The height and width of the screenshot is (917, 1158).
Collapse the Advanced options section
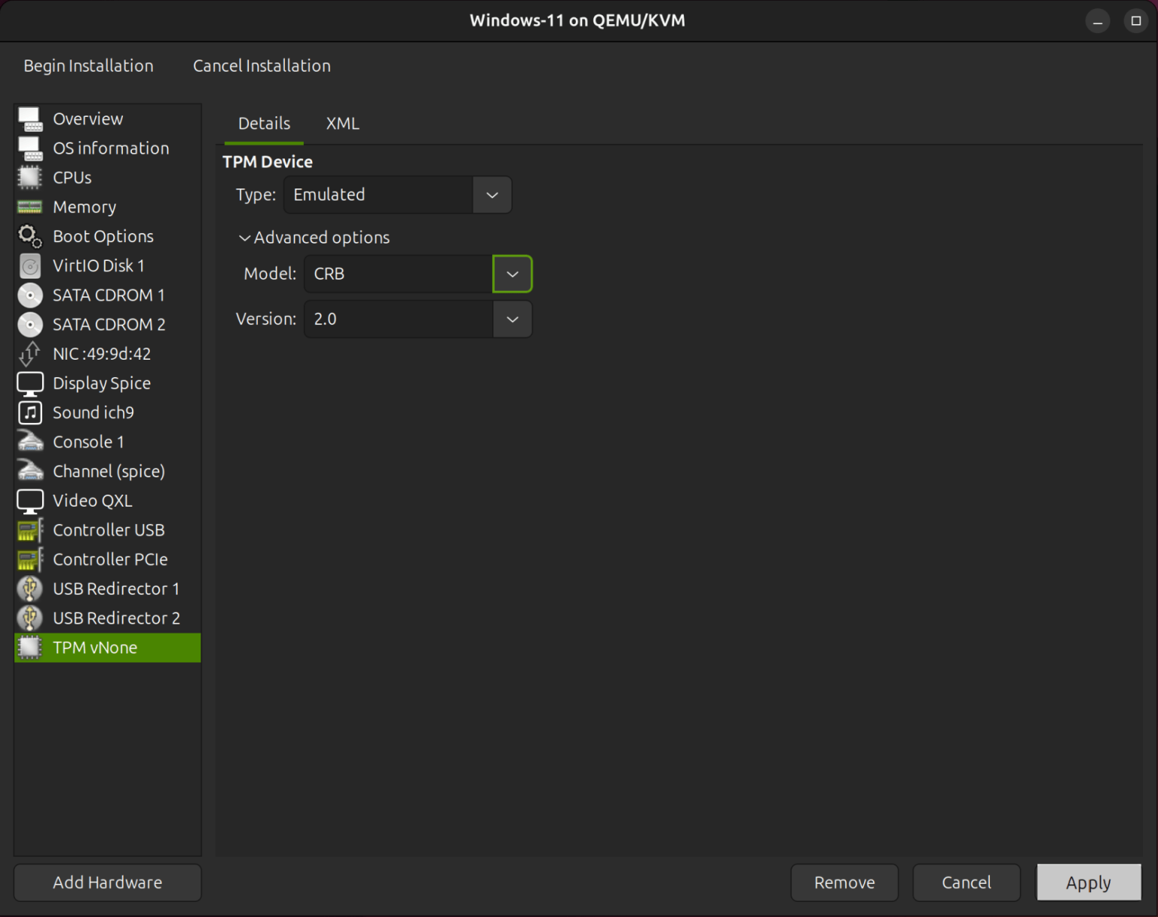(244, 238)
